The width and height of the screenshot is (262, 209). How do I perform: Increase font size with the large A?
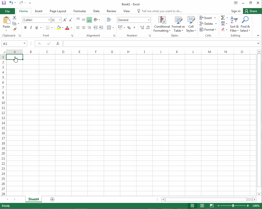[65, 20]
